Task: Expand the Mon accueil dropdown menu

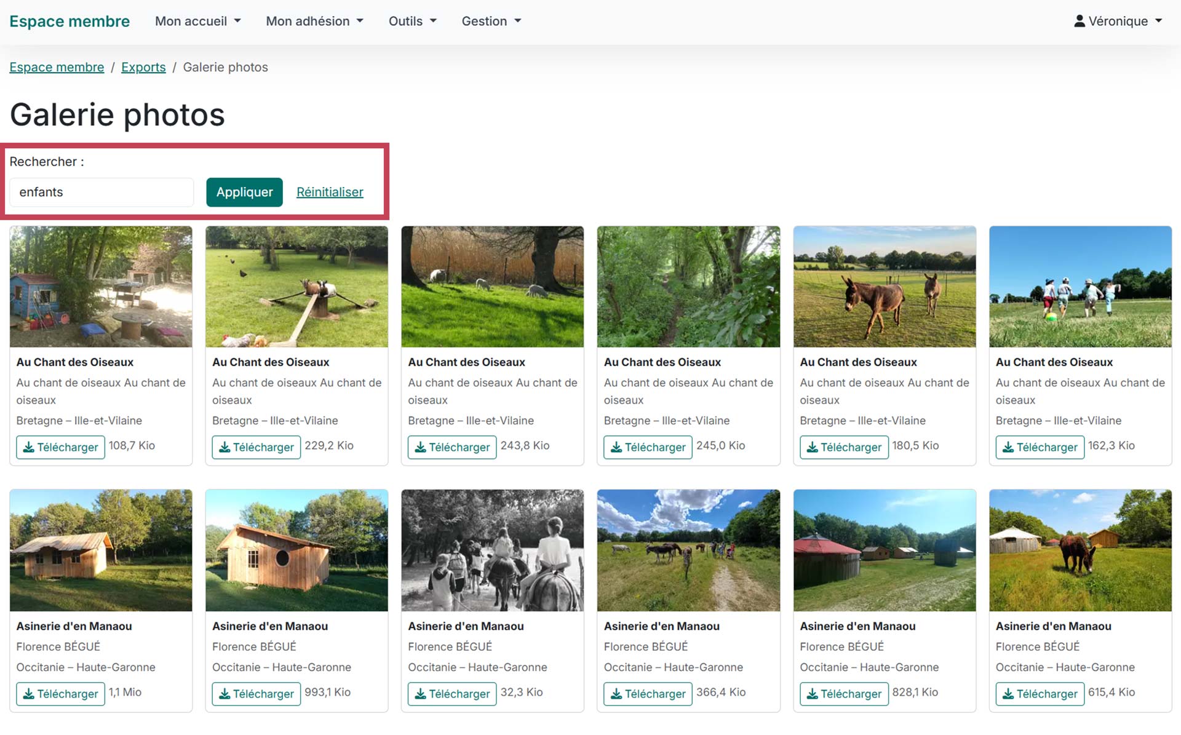Action: [x=197, y=21]
